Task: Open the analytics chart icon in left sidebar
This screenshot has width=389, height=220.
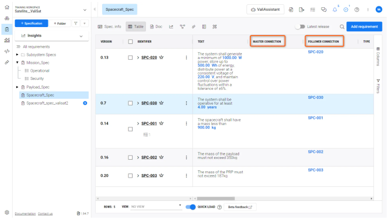Action: click(x=7, y=40)
